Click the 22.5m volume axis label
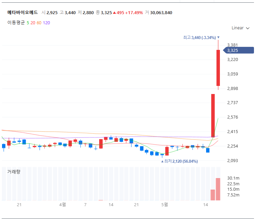This screenshot has width=256, height=220. [233, 184]
